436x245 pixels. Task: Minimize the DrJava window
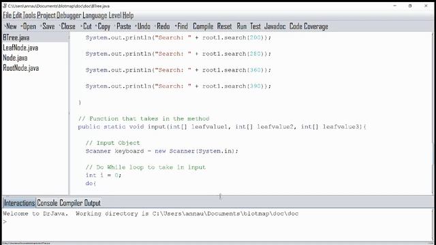(x=395, y=5)
